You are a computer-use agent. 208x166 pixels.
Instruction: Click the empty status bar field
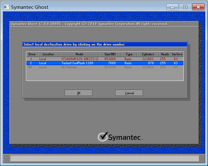tap(104, 158)
